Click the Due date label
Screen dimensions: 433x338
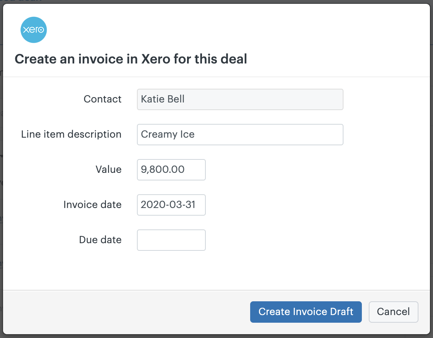(100, 240)
